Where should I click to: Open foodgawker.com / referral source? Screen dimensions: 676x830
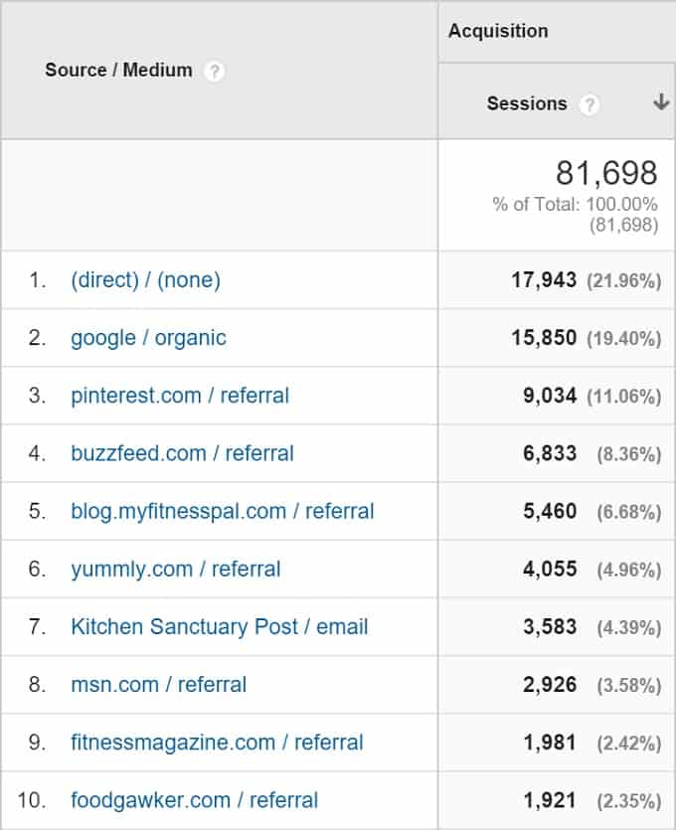coord(194,800)
